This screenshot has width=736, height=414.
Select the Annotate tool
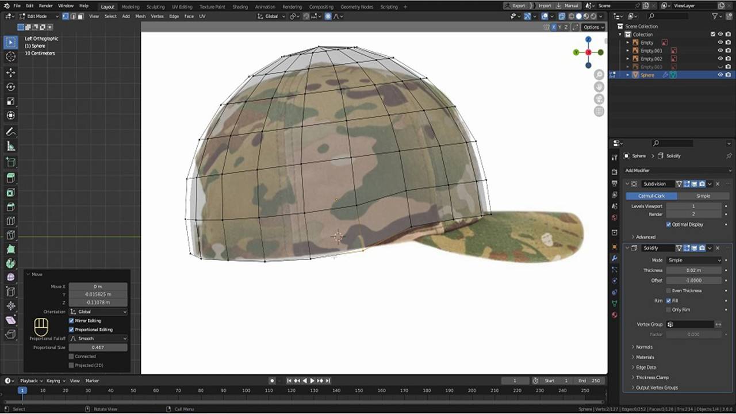click(10, 132)
